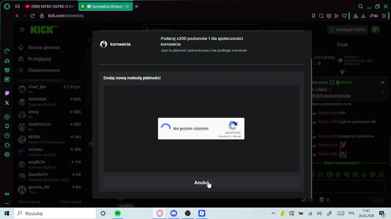Viewport: 391px width, 219px height.
Task: Open grucha_96 channel in sidebar
Action: [x=50, y=189]
